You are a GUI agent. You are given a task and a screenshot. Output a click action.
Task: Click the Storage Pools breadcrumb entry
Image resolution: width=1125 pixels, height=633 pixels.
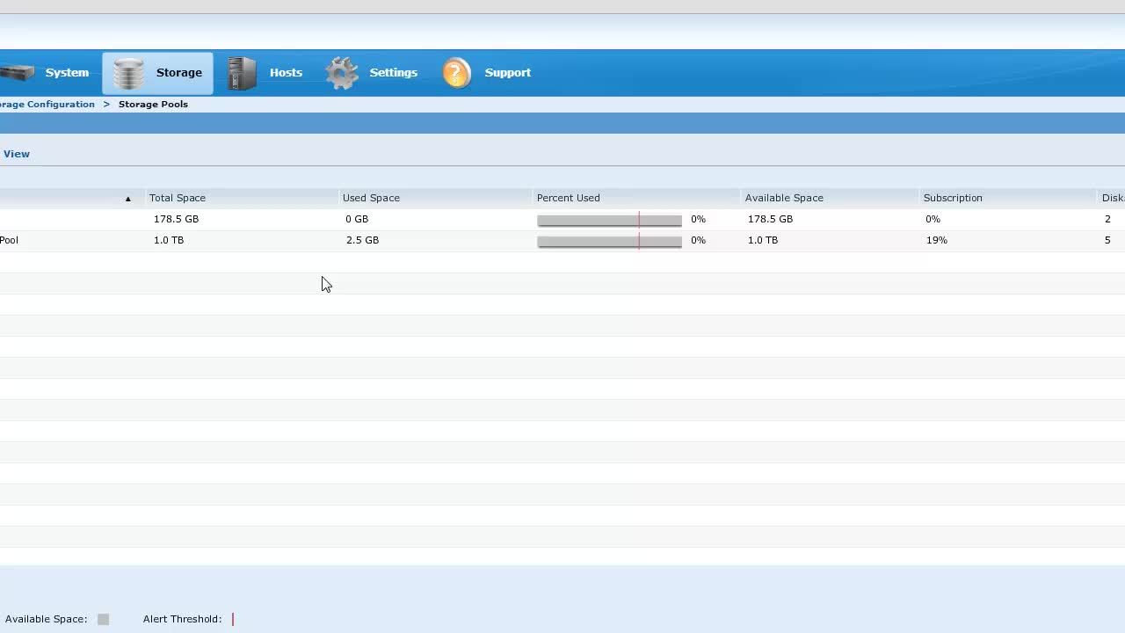(153, 104)
